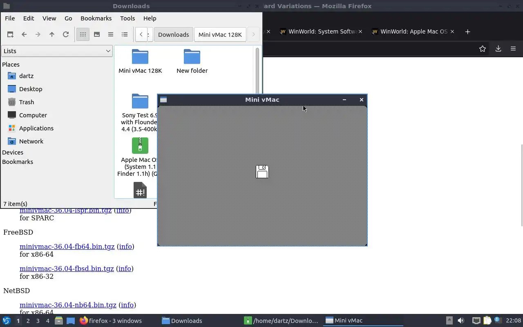The image size is (523, 327).
Task: Open the Go menu
Action: coord(68,18)
